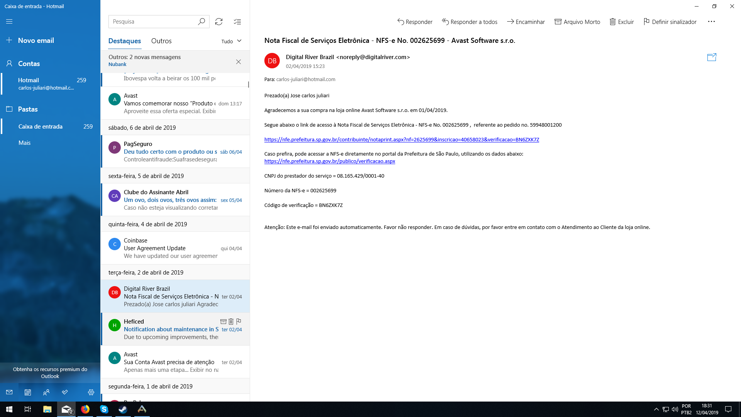Open Heficed maintenance notification email

click(x=175, y=329)
